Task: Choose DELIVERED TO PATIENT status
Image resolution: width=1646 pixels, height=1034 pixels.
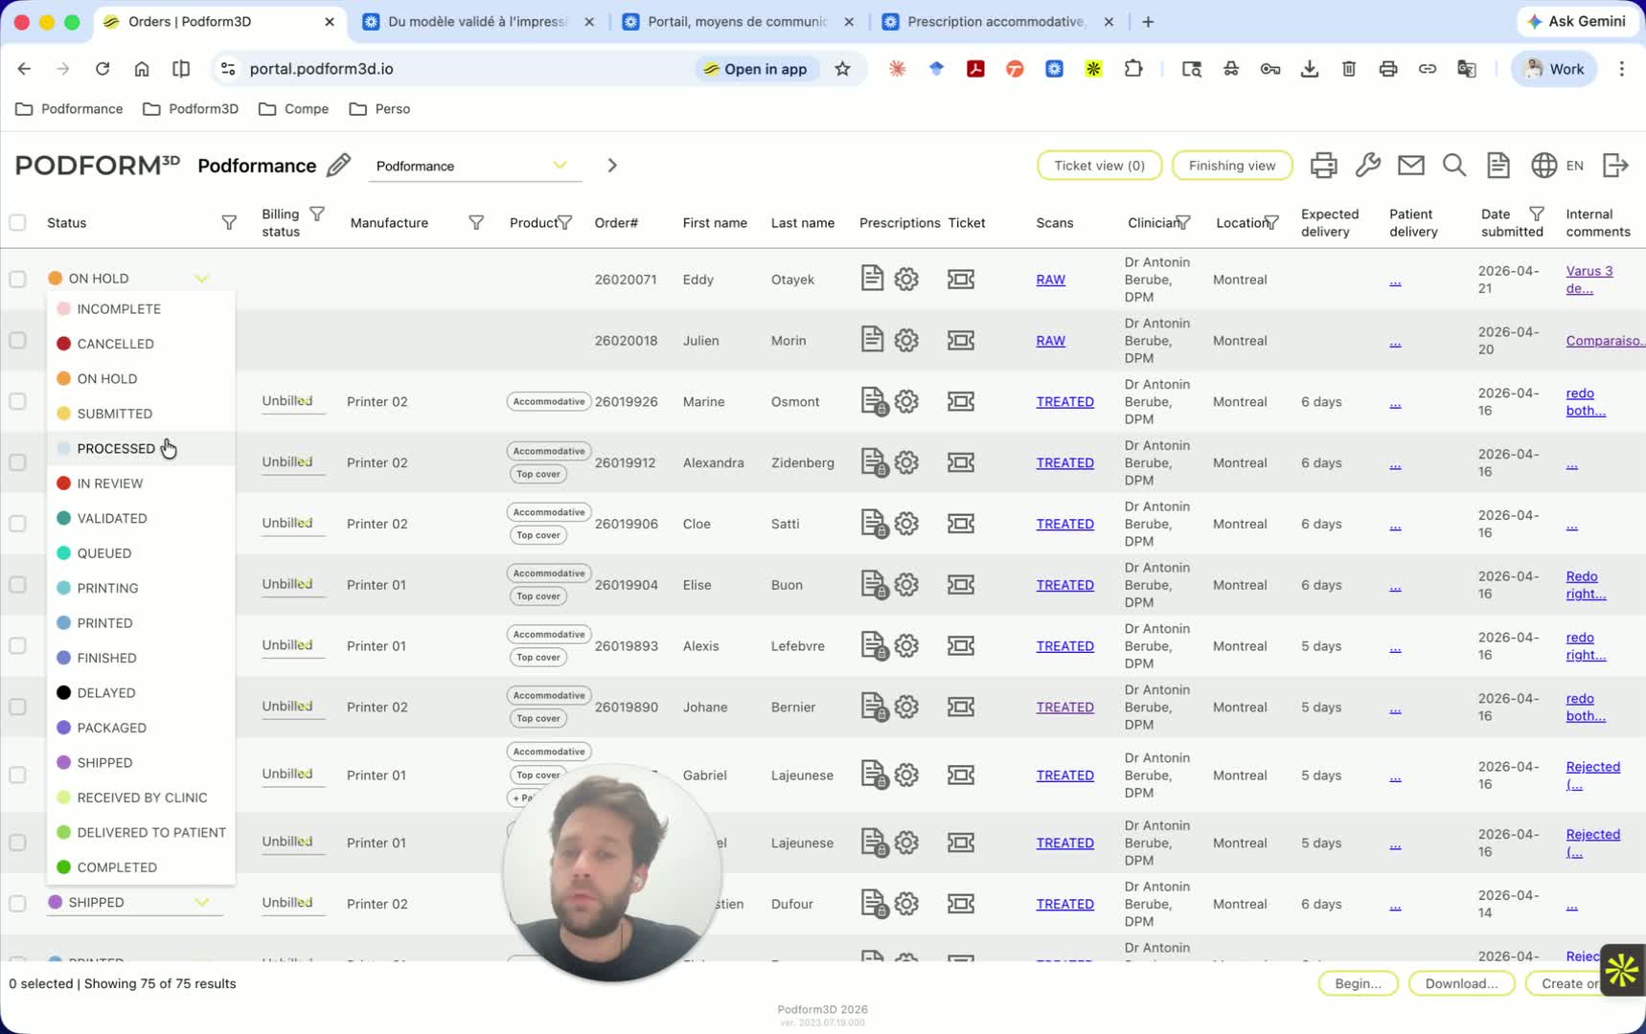Action: tap(141, 832)
